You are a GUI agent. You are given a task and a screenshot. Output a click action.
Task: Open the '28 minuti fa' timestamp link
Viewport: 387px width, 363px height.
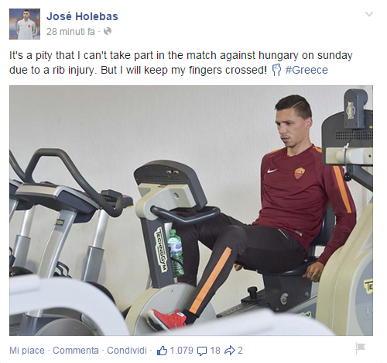[70, 32]
